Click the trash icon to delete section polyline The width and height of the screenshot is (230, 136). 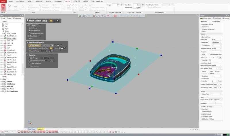click(61, 45)
